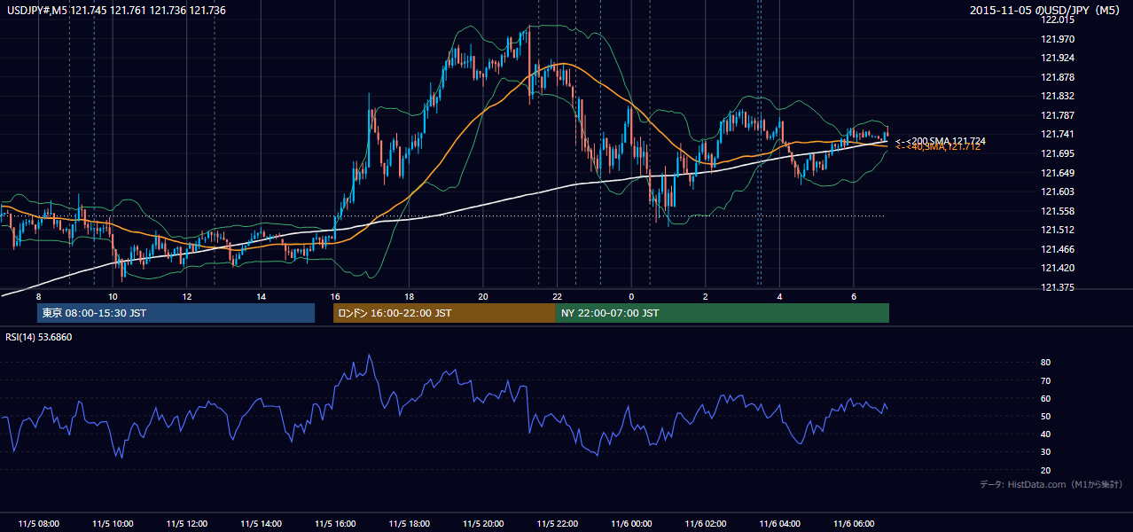Click price axis value 121.695
This screenshot has width=1133, height=532.
[x=1059, y=153]
